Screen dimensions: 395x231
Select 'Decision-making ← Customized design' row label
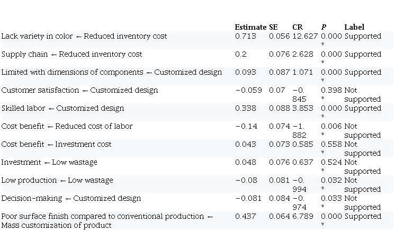71,198
